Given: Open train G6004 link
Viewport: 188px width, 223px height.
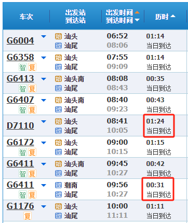Looking at the screenshot, I should [x=20, y=40].
